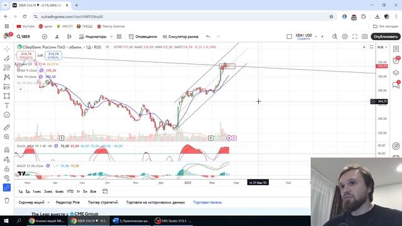Select the YTD time range
Viewport: 402px width, 226px height.
click(x=70, y=191)
